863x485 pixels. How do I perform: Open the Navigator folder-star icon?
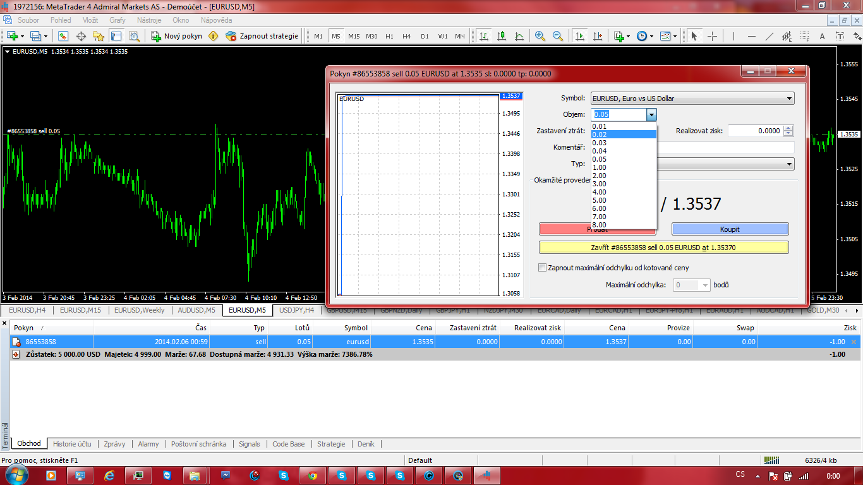pos(99,36)
